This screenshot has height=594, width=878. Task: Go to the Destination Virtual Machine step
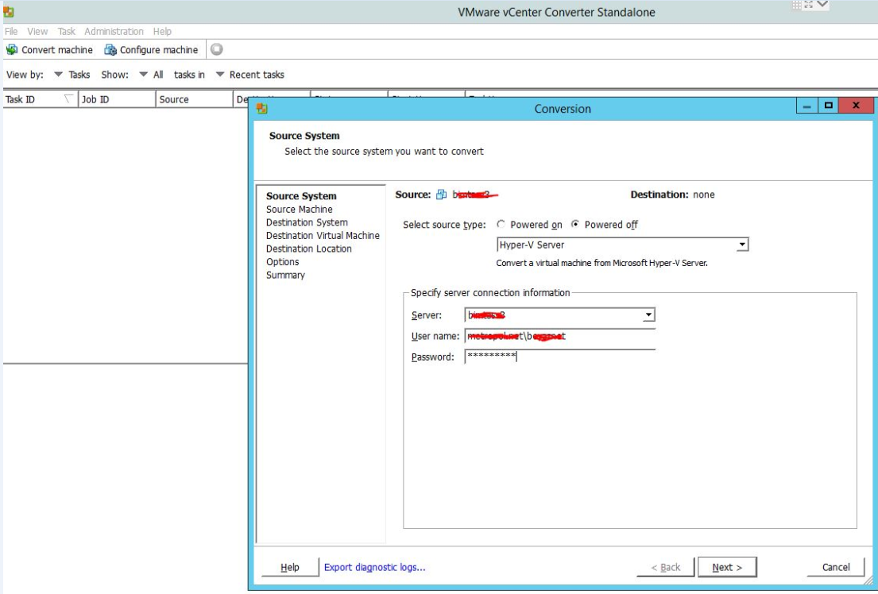click(323, 235)
